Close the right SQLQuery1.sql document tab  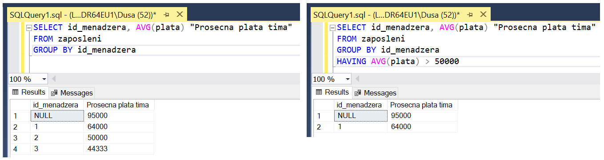pyautogui.click(x=484, y=15)
